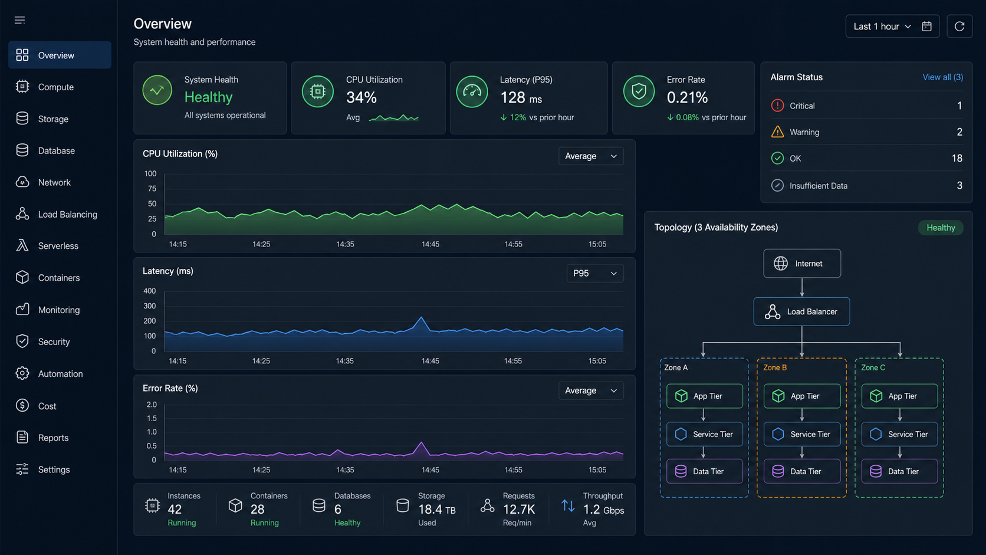Click the Latency gauge icon

pyautogui.click(x=472, y=91)
